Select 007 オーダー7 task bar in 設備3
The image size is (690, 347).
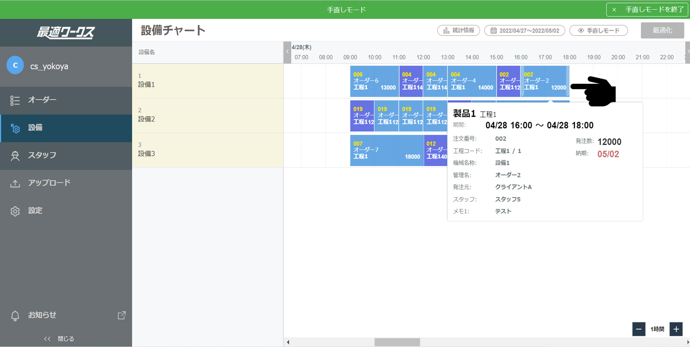[387, 150]
